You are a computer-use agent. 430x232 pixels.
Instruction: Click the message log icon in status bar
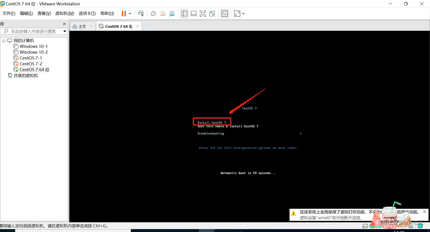[421, 226]
